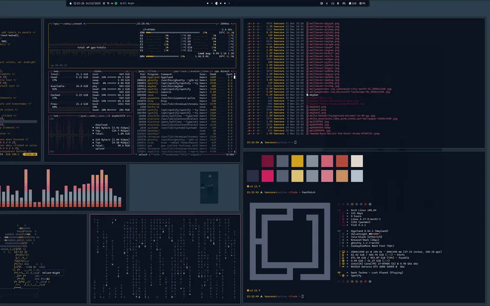Image resolution: width=490 pixels, height=306 pixels.
Task: Click the NVIDIA GeForce RTX 2080 SUPER line
Action: click(x=378, y=267)
